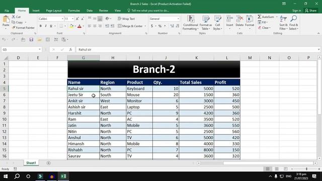322x181 pixels.
Task: Click the Insert Function fx icon
Action: pyautogui.click(x=70, y=49)
